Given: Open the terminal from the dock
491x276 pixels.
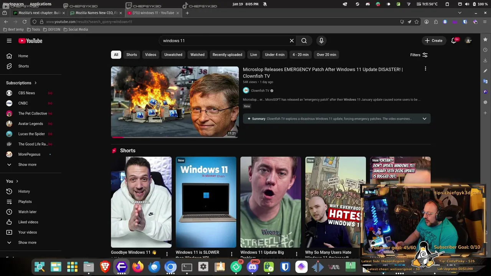Looking at the screenshot, I should [x=187, y=267].
